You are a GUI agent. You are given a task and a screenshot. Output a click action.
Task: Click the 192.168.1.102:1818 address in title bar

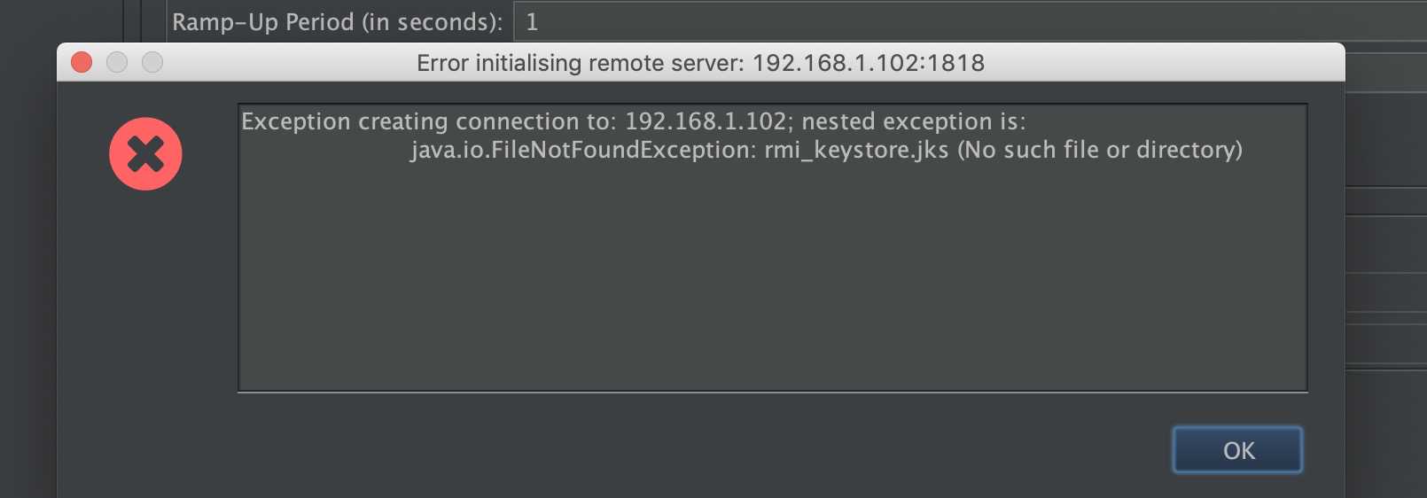pyautogui.click(x=869, y=63)
